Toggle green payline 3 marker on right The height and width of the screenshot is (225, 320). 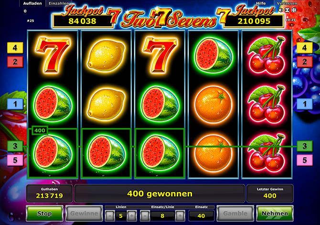[x=305, y=146]
